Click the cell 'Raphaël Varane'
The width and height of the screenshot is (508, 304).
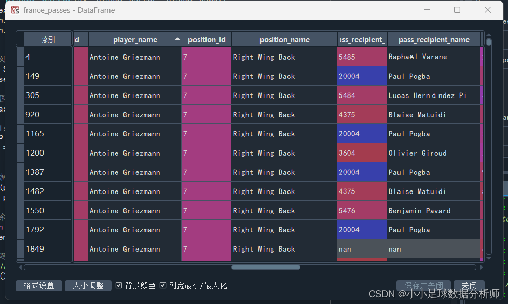pyautogui.click(x=433, y=57)
